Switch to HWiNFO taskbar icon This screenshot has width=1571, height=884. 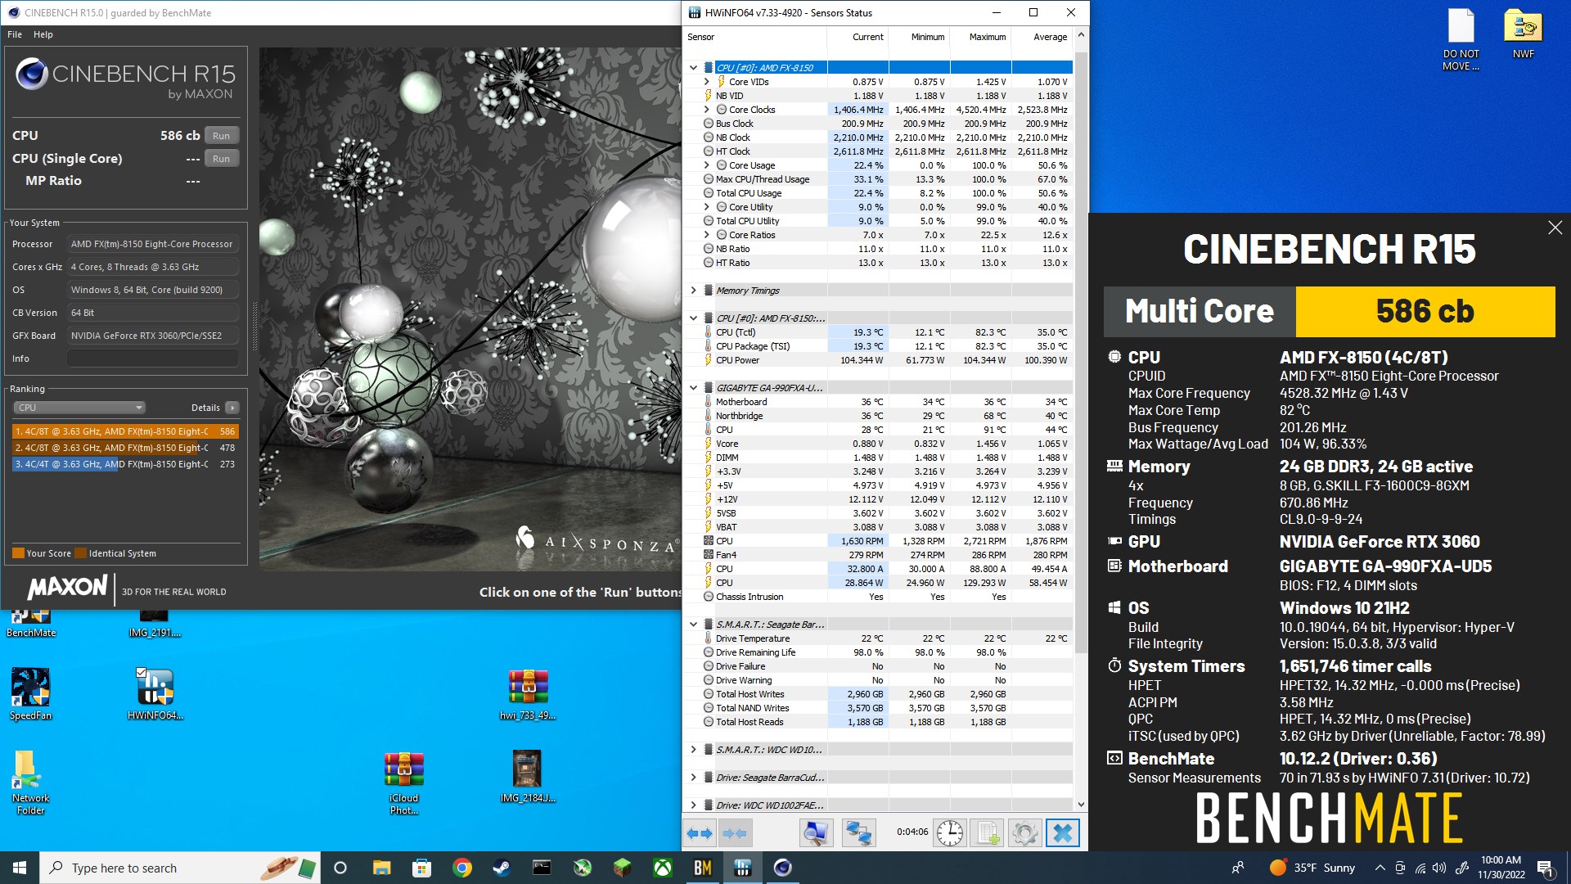pyautogui.click(x=742, y=868)
